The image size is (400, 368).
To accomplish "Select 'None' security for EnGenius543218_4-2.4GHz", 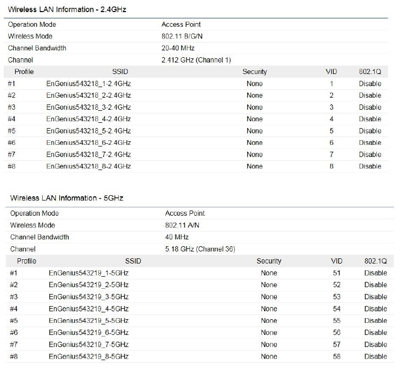I will (x=255, y=119).
